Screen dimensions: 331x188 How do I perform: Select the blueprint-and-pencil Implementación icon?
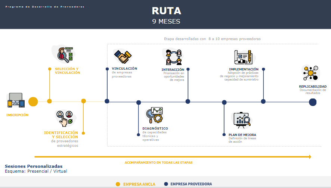(243, 57)
